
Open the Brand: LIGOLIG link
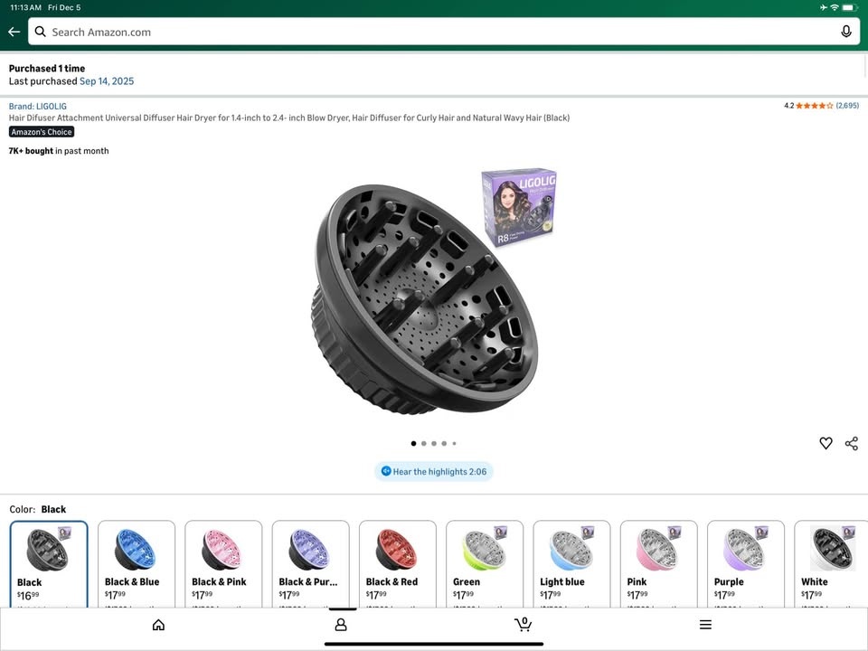click(38, 107)
